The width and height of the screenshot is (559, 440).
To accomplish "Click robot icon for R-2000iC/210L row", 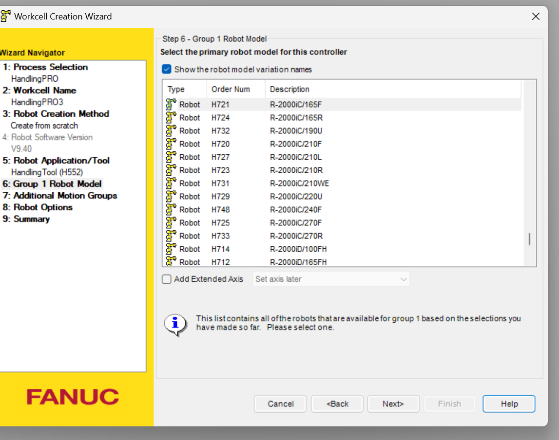I will pyautogui.click(x=171, y=157).
